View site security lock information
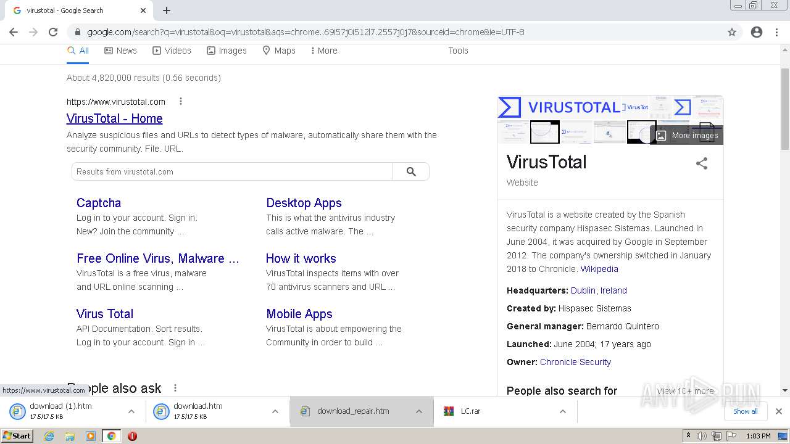 (x=77, y=32)
